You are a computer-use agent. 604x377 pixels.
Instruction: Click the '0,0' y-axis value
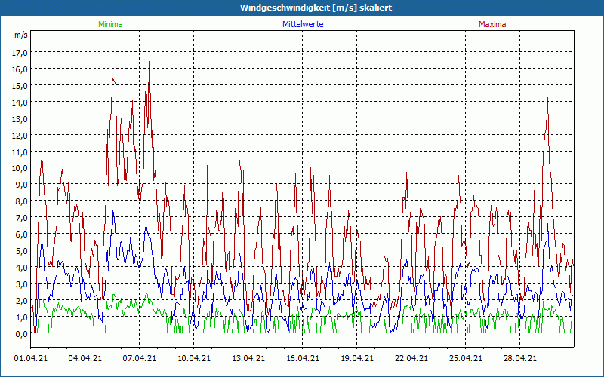pyautogui.click(x=21, y=334)
